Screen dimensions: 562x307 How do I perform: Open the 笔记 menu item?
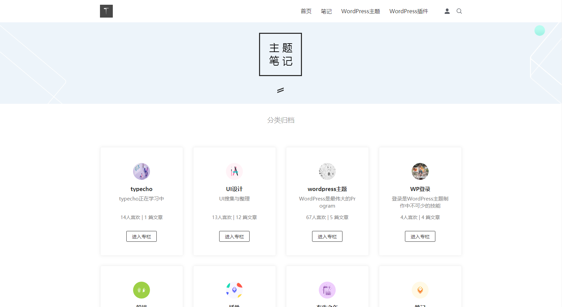tap(326, 11)
